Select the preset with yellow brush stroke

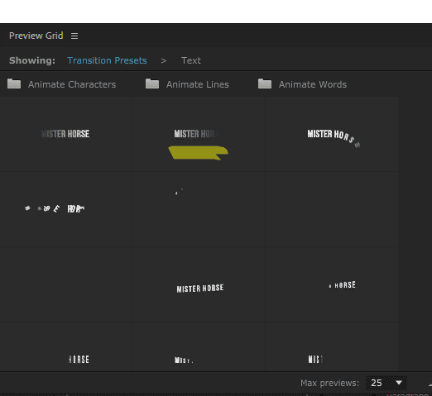[199, 134]
